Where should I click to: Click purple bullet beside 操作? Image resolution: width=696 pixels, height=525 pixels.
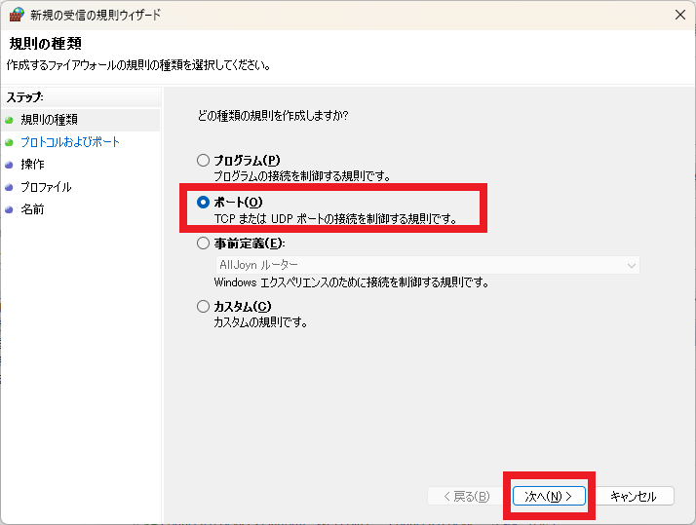tap(9, 165)
